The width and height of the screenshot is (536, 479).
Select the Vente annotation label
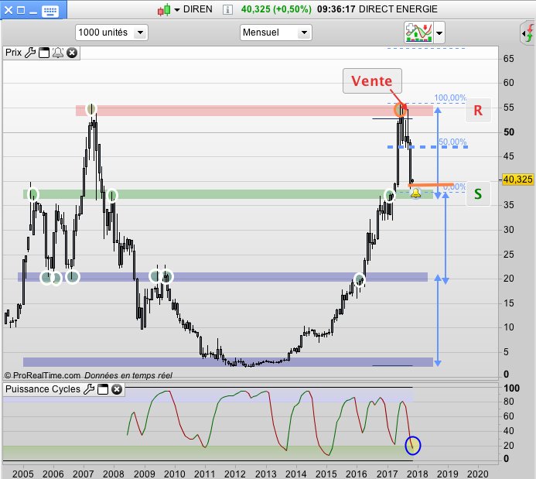click(x=372, y=81)
